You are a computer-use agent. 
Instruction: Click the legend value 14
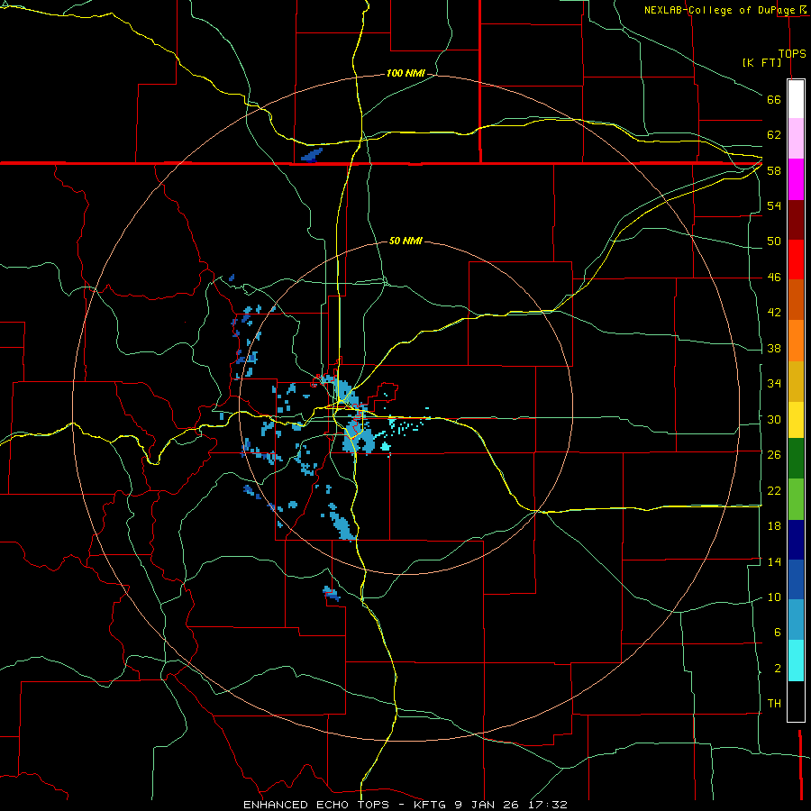point(774,561)
